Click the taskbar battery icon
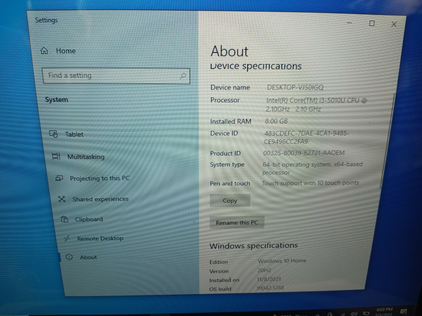 [366, 313]
